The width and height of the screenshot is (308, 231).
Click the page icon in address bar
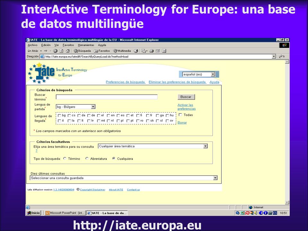[x=42, y=56]
